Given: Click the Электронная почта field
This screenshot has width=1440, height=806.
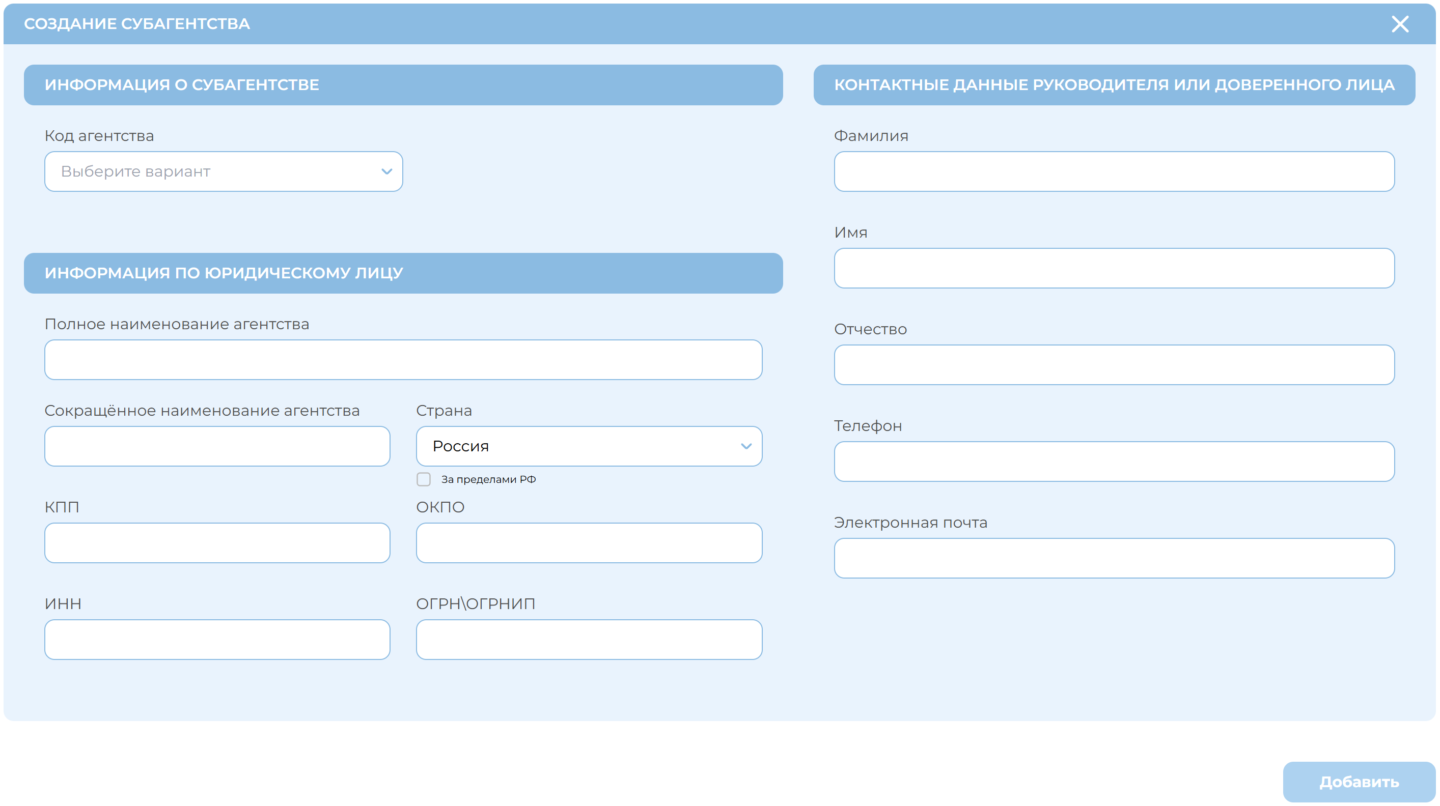Looking at the screenshot, I should [x=1114, y=558].
